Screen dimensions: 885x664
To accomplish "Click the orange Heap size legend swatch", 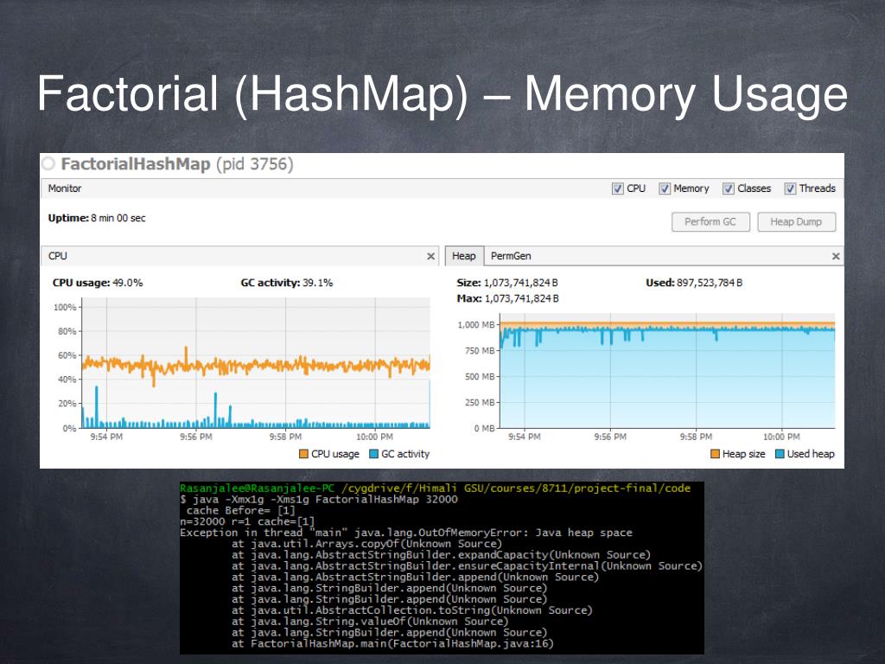I will (x=715, y=454).
